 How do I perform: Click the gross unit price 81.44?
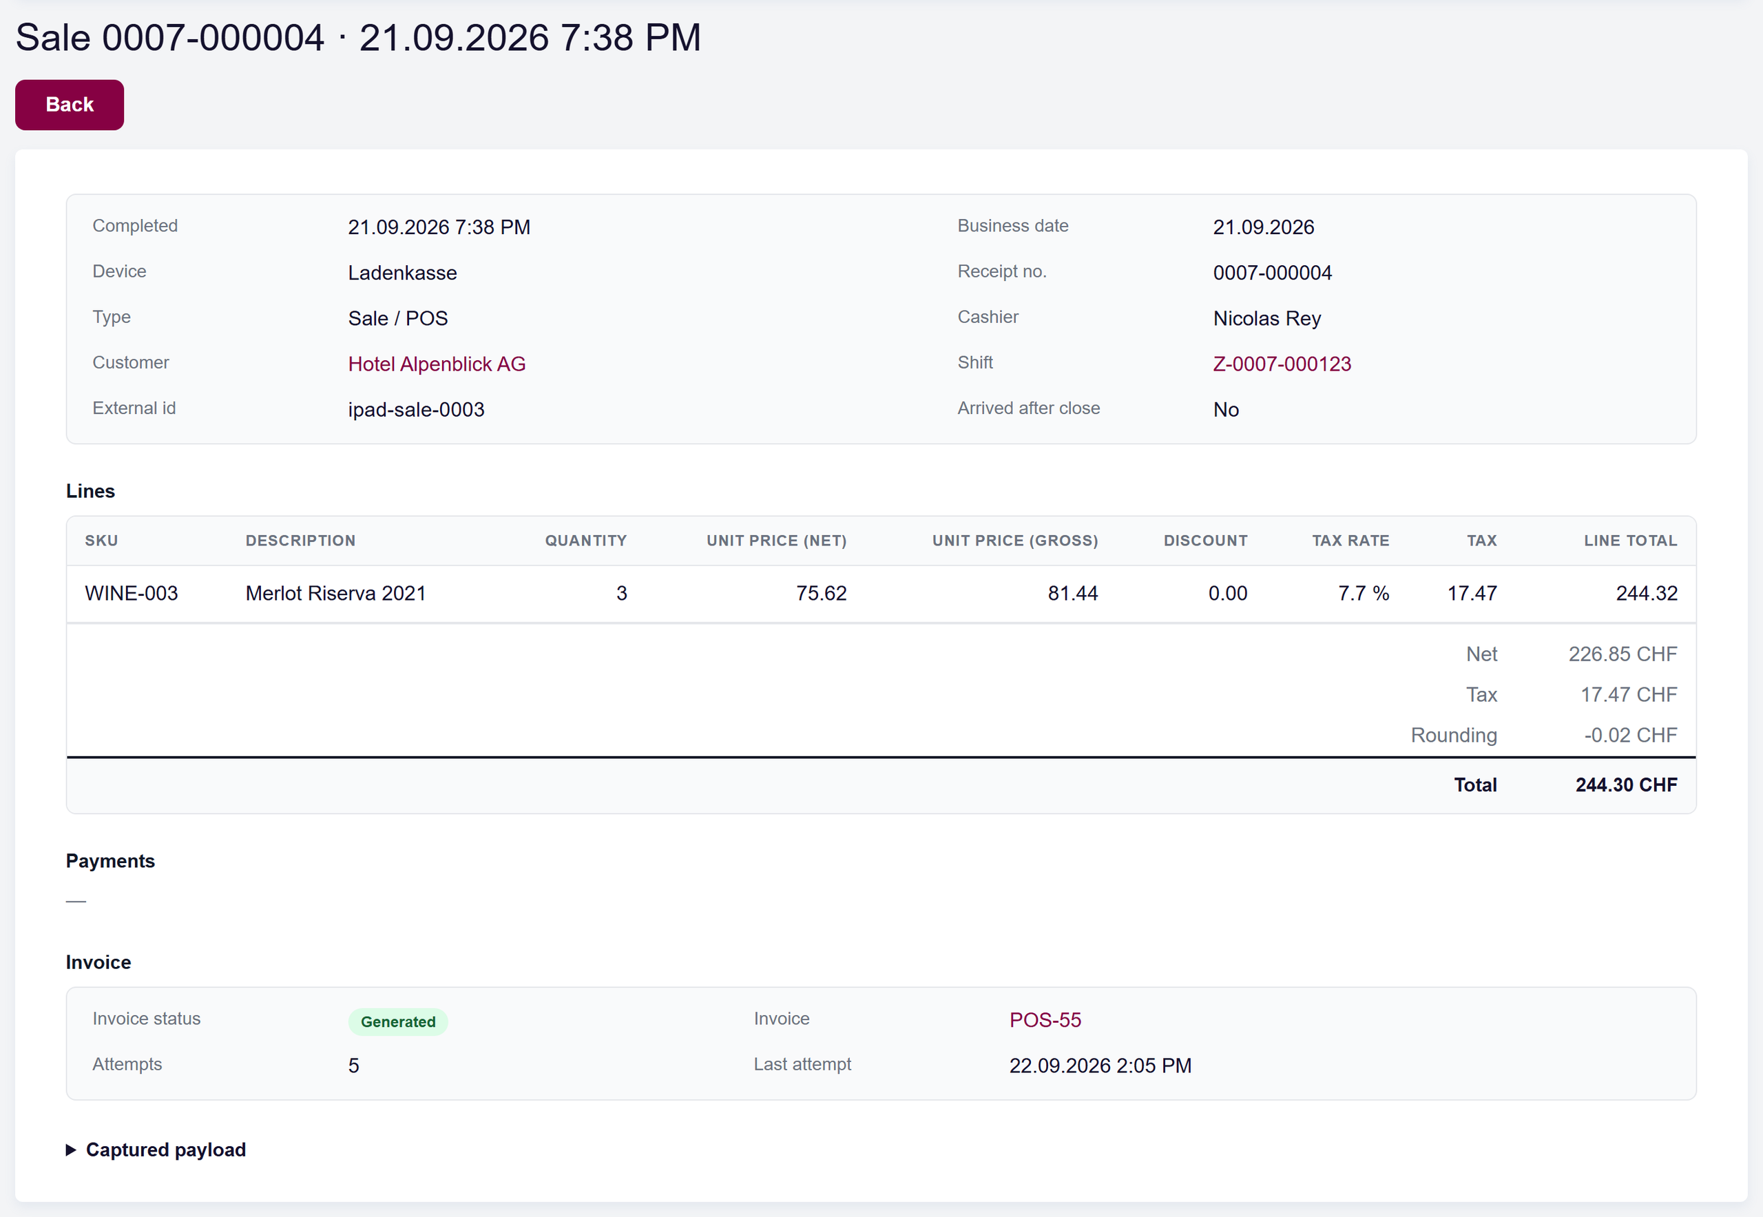coord(1072,593)
